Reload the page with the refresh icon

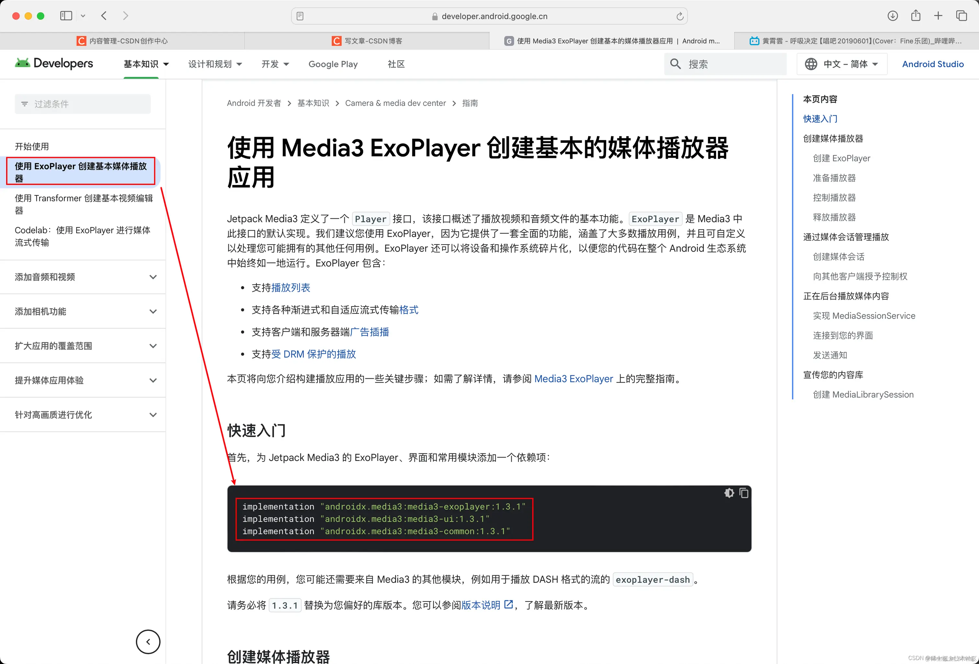click(679, 16)
